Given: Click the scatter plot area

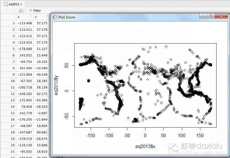Looking at the screenshot, I should coord(145,85).
